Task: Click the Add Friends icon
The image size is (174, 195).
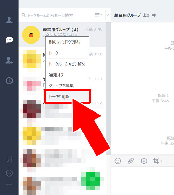Action: (9, 61)
